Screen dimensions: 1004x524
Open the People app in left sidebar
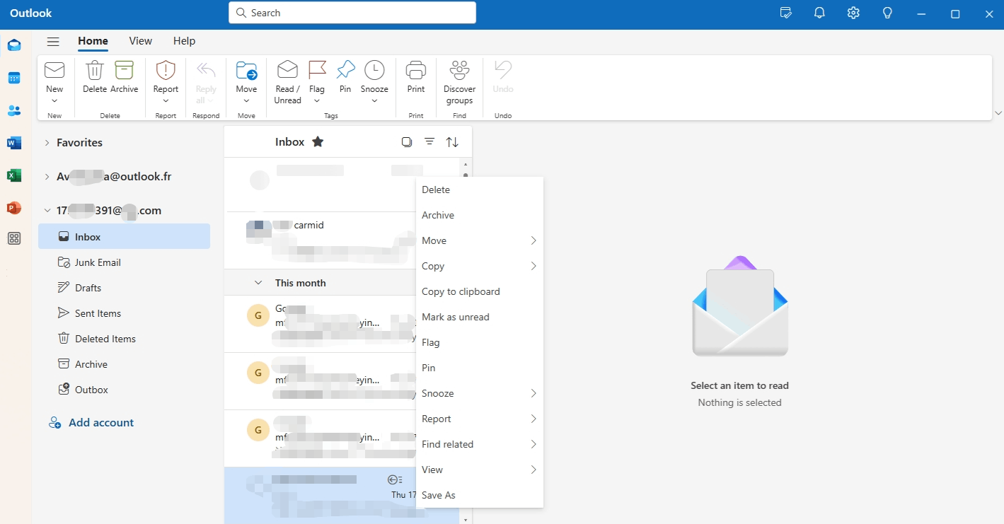[x=14, y=110]
